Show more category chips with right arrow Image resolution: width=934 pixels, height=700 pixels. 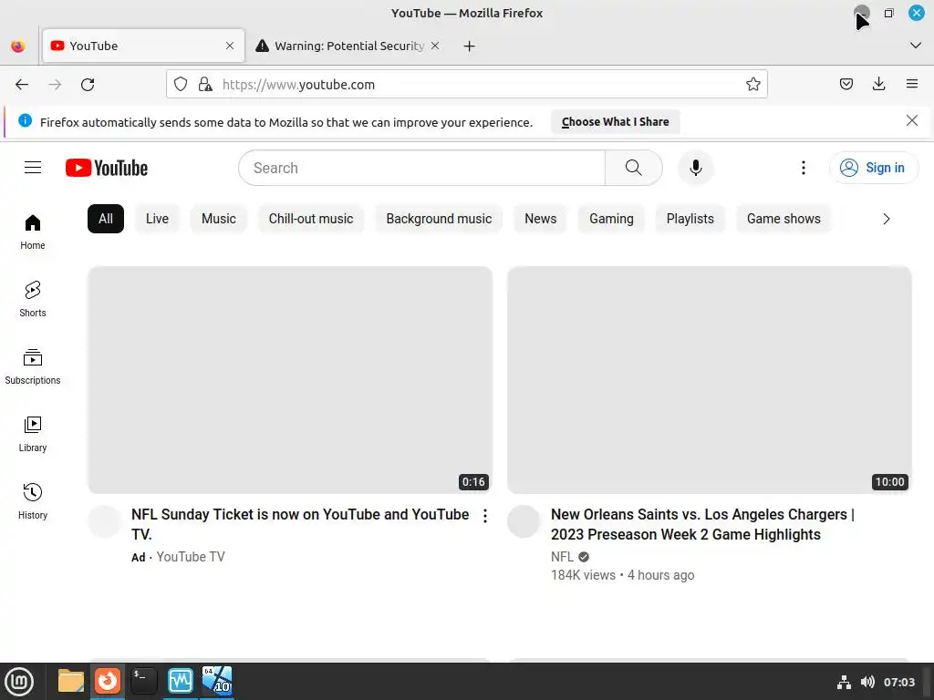coord(886,219)
